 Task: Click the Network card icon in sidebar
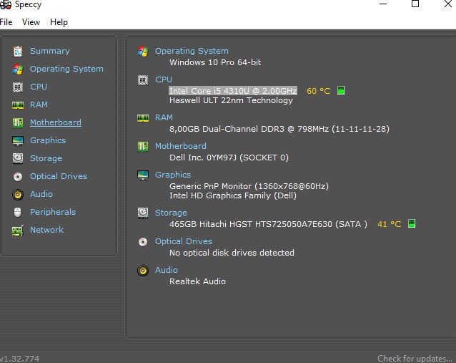tap(18, 231)
